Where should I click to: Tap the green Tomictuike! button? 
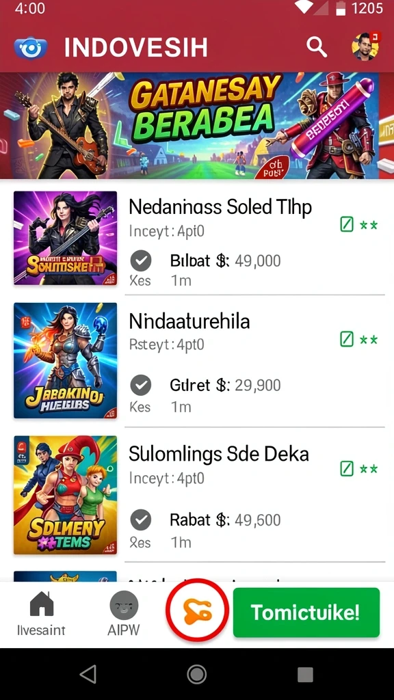coord(306,612)
